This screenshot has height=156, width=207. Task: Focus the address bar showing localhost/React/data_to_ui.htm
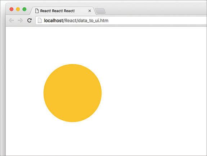(x=121, y=20)
